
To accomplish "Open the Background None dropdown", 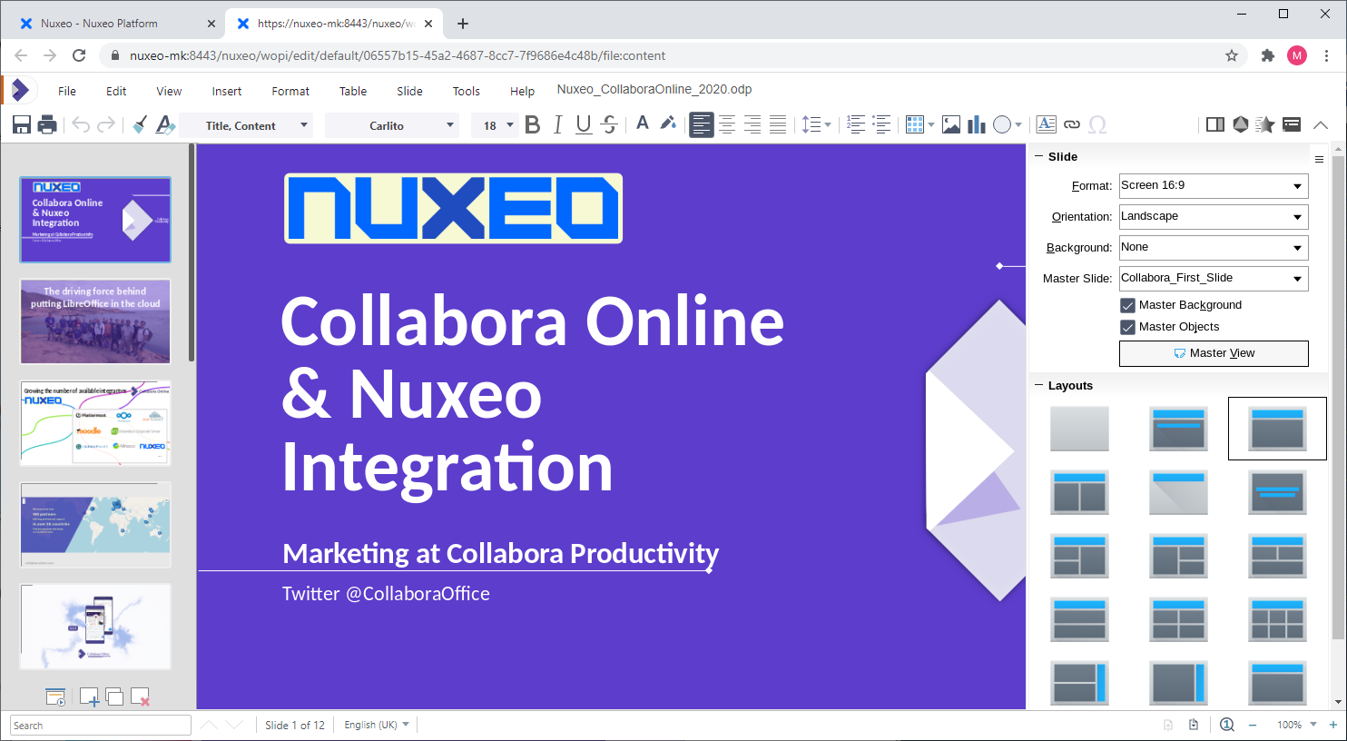I will [1214, 247].
